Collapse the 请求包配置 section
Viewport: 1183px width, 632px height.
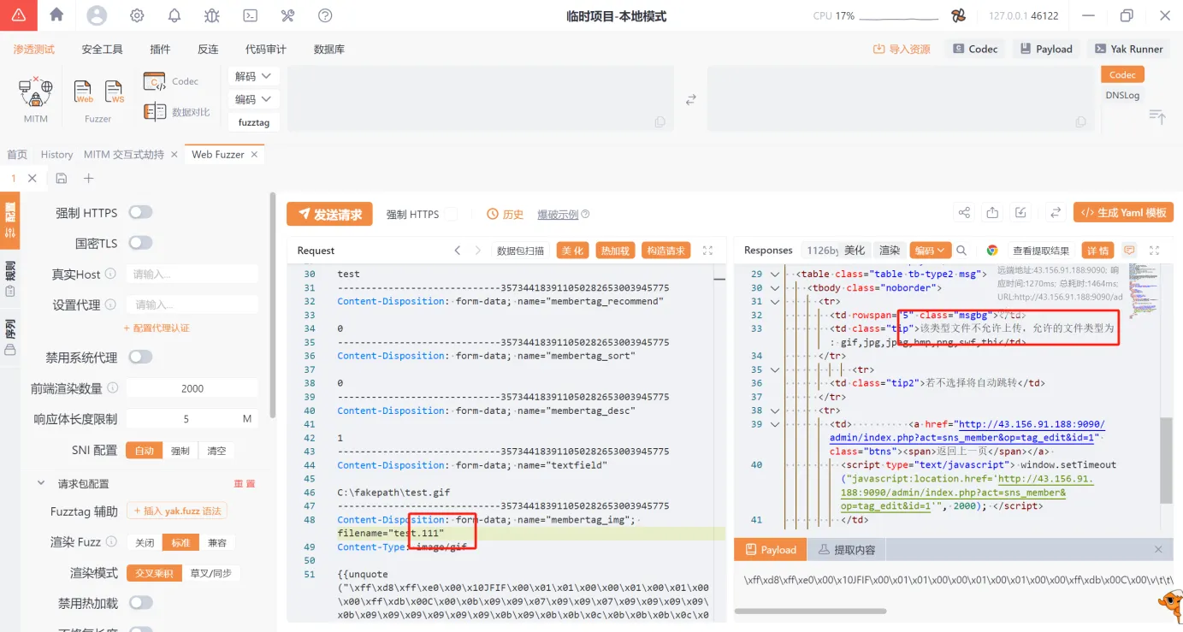(40, 483)
